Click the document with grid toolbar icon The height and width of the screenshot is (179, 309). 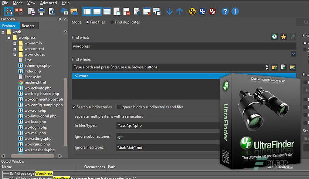pos(117,11)
